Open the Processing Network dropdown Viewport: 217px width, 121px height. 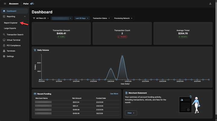[123, 18]
